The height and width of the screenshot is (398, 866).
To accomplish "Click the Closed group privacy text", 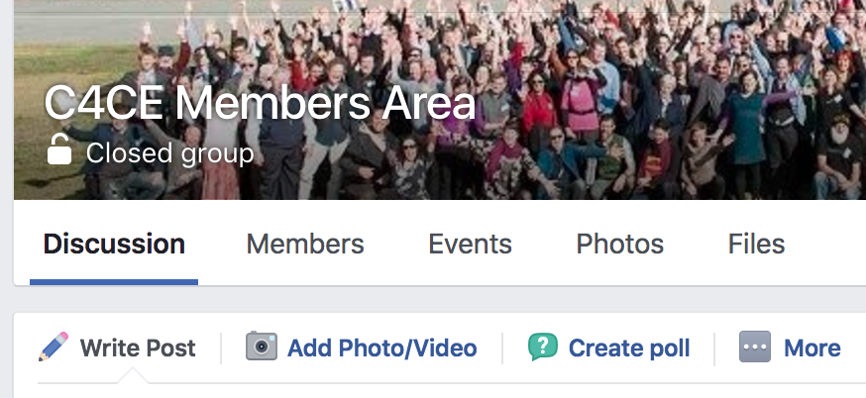I will pyautogui.click(x=169, y=153).
